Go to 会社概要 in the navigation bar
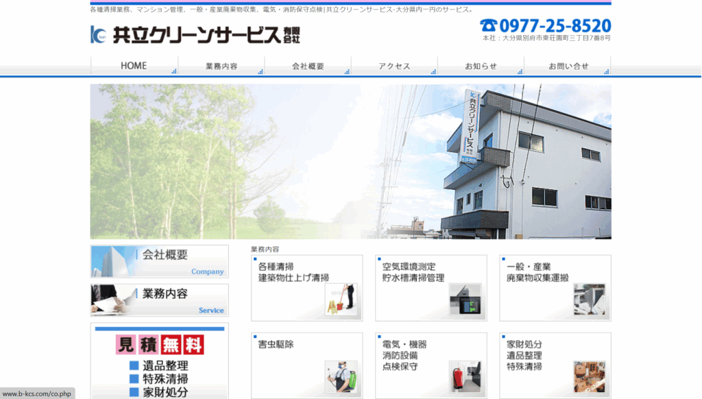Viewport: 702px width, 399px height. [x=308, y=66]
